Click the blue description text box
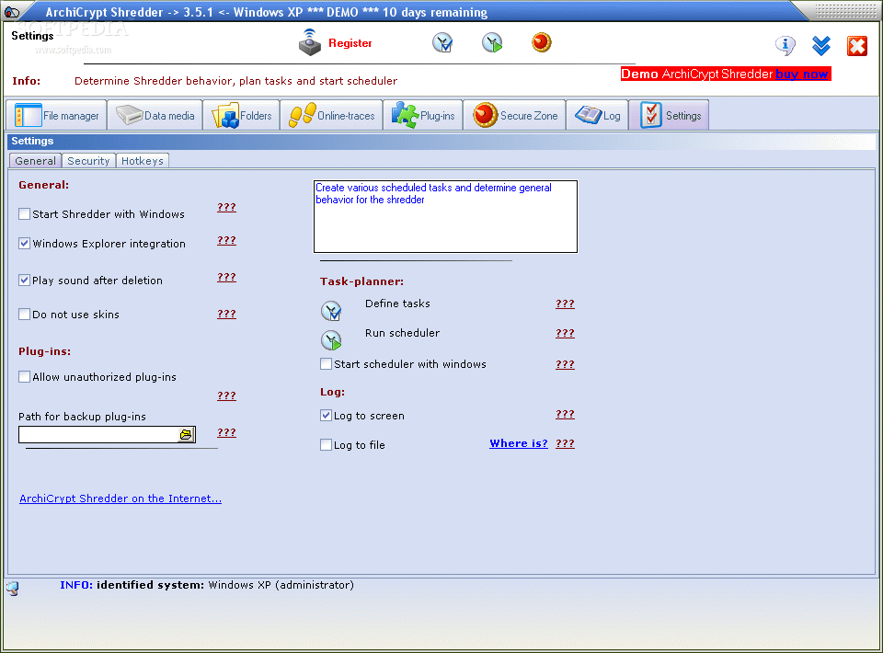Image resolution: width=883 pixels, height=653 pixels. (x=445, y=216)
